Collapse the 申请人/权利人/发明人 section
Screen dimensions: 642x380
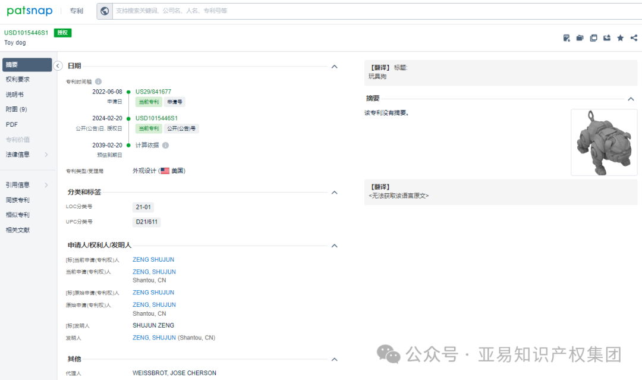[334, 245]
